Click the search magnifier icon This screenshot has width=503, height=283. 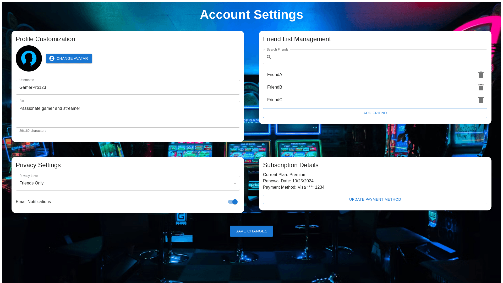coord(269,57)
